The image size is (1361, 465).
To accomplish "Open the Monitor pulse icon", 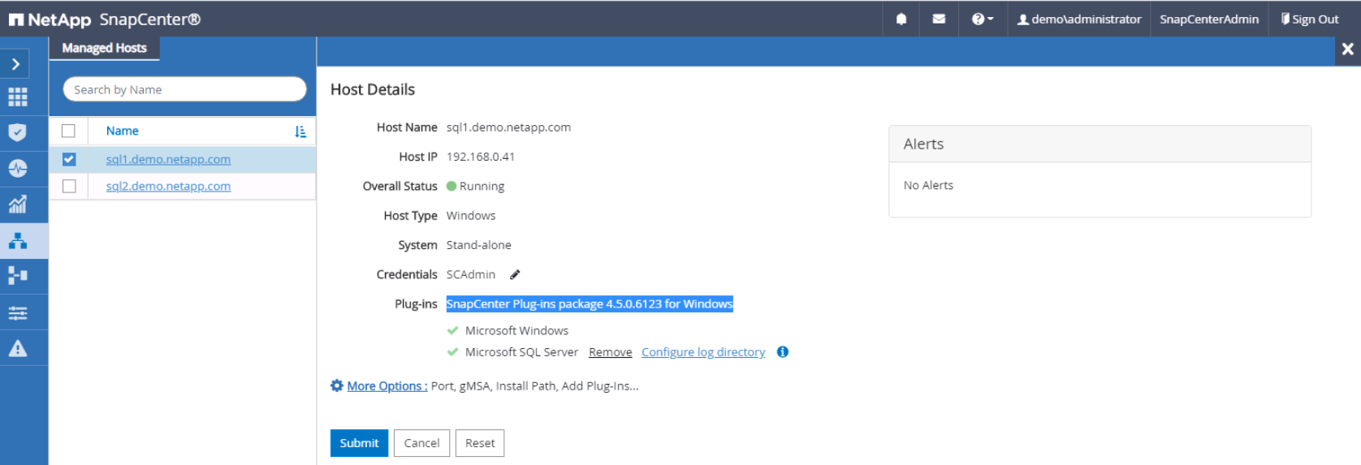I will pyautogui.click(x=17, y=168).
